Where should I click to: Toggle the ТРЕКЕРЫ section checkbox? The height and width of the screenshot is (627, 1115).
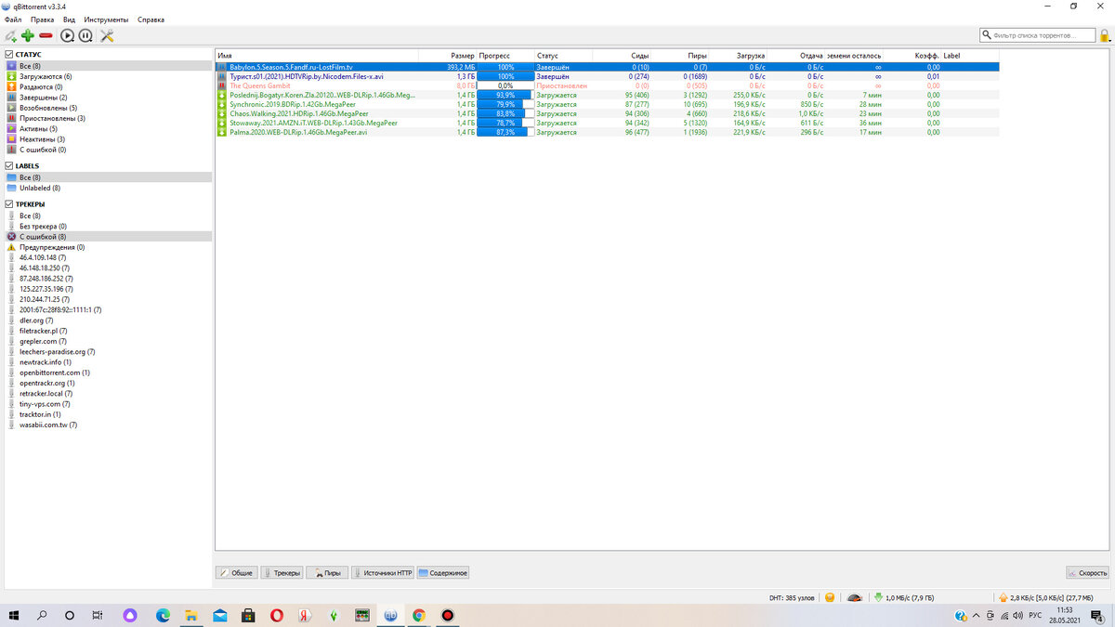click(x=9, y=204)
